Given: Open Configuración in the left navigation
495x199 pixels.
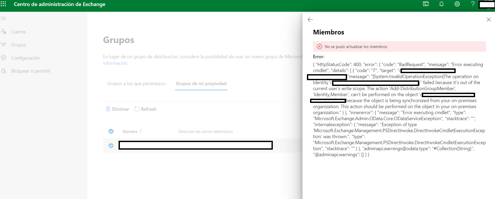Looking at the screenshot, I should coord(25,58).
